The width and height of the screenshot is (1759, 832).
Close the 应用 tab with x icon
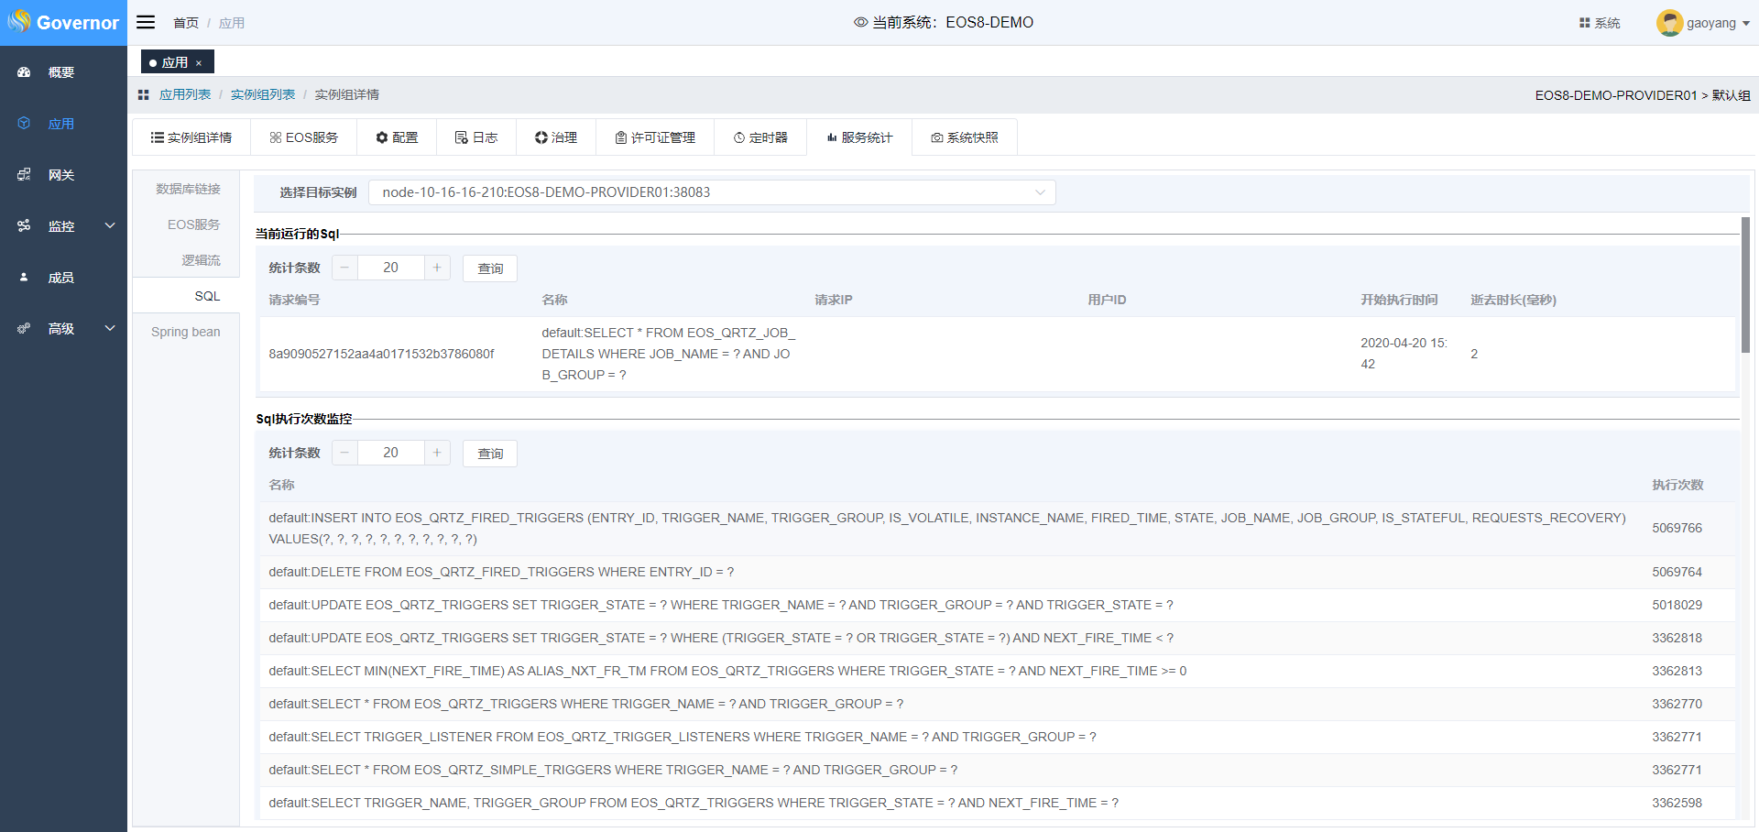click(199, 63)
